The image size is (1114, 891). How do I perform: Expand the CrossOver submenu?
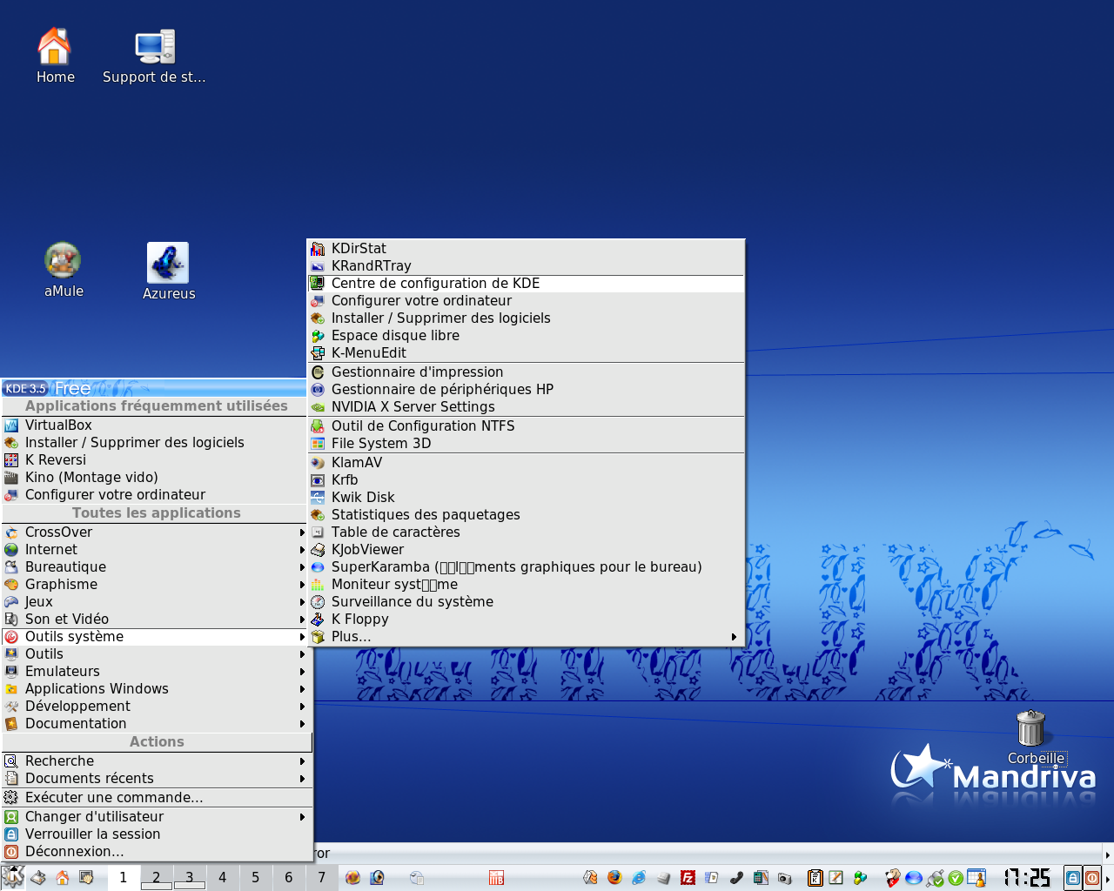(x=156, y=533)
